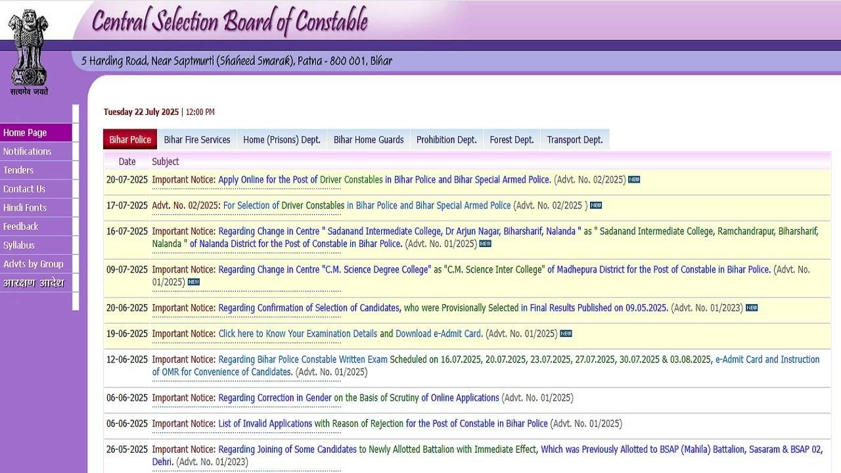Click NEW badge beside e-Admit Card notice
Screen dimensions: 841x473
tap(566, 333)
